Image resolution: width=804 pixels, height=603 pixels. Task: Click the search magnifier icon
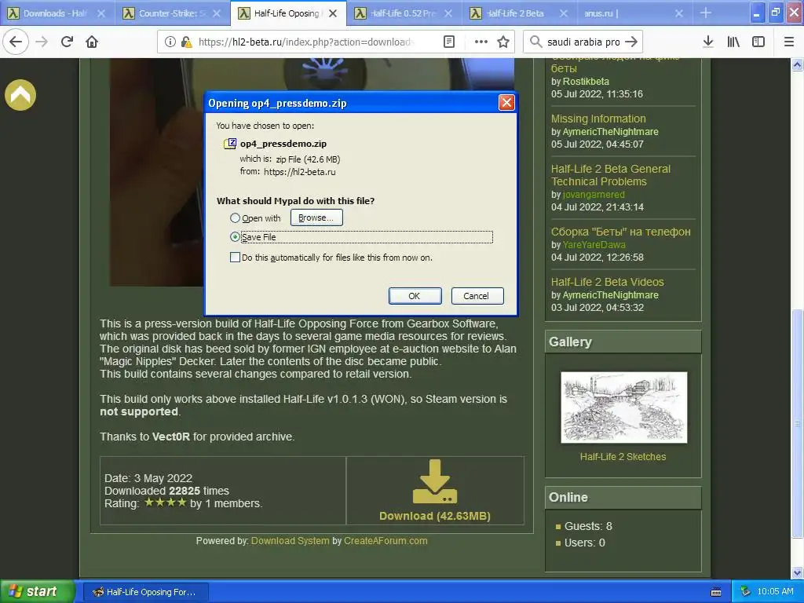click(535, 42)
